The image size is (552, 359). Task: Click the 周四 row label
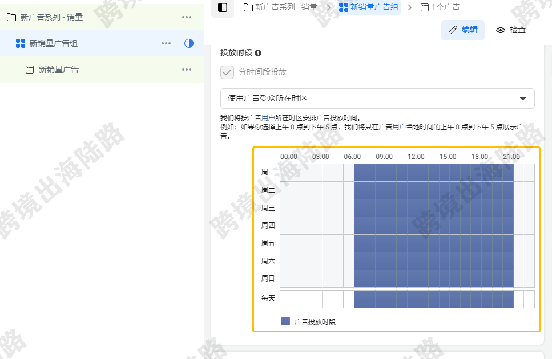point(268,225)
